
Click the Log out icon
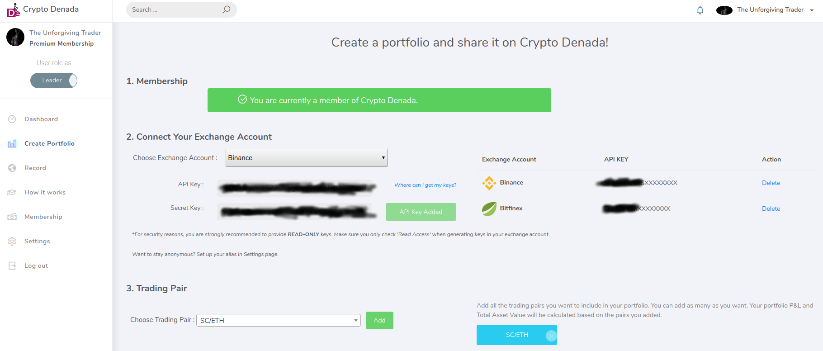pyautogui.click(x=12, y=266)
